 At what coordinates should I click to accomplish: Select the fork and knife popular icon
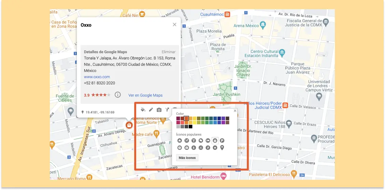pyautogui.click(x=187, y=141)
